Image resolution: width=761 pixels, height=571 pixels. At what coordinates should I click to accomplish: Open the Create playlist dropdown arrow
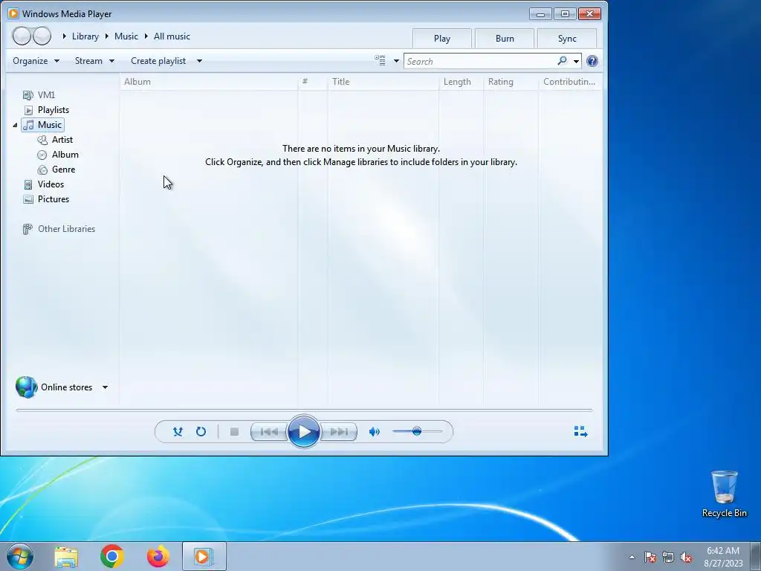[199, 61]
